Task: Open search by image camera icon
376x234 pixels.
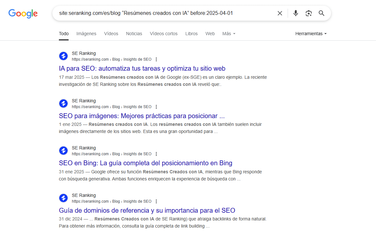Action: point(309,13)
